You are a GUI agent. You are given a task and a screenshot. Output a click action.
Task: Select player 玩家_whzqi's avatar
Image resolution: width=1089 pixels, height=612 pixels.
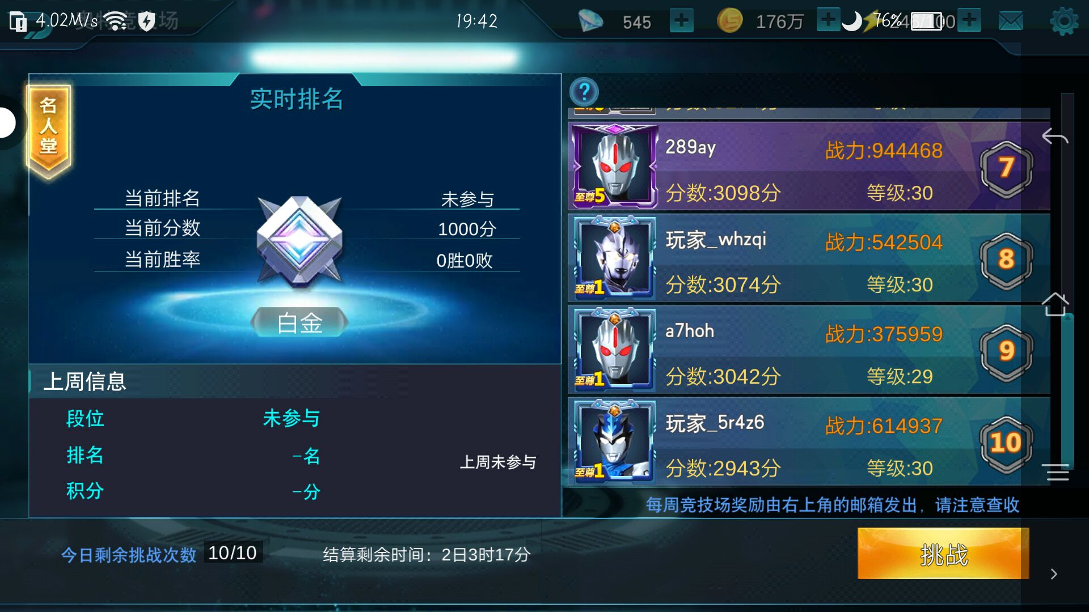click(x=614, y=258)
